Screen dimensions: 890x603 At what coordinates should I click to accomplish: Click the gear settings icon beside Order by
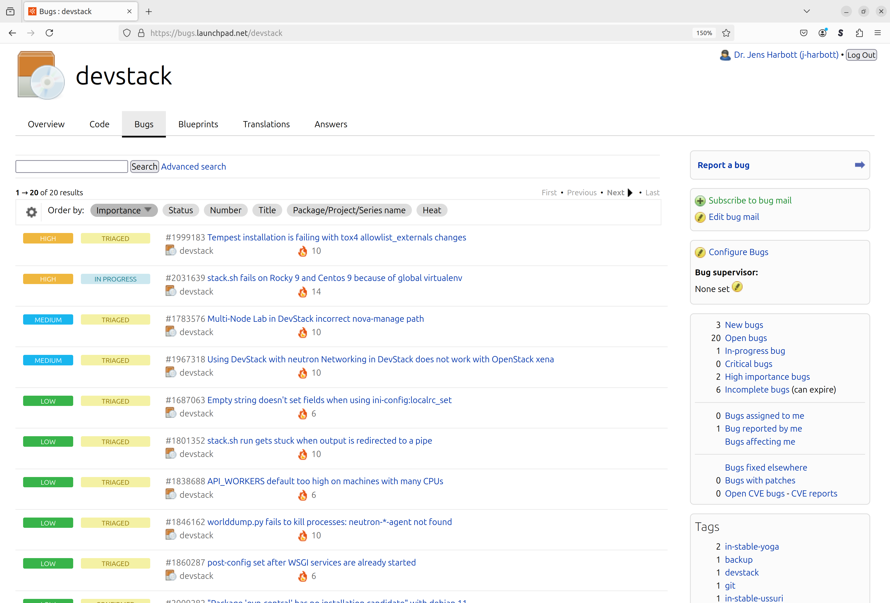(31, 212)
